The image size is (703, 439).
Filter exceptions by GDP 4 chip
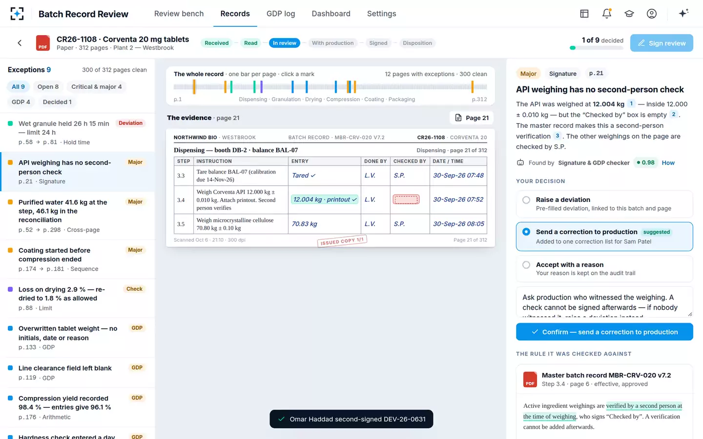click(21, 102)
